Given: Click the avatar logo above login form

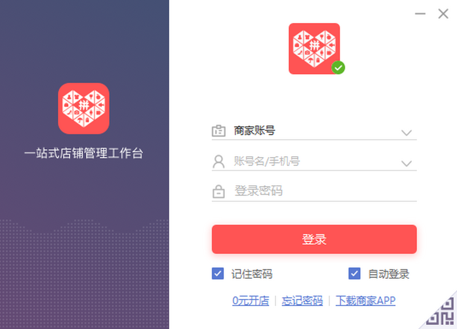Looking at the screenshot, I should pos(314,49).
